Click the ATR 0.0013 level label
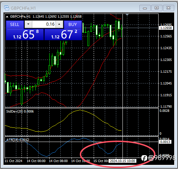The height and width of the screenshot is (169, 178). pos(165,142)
